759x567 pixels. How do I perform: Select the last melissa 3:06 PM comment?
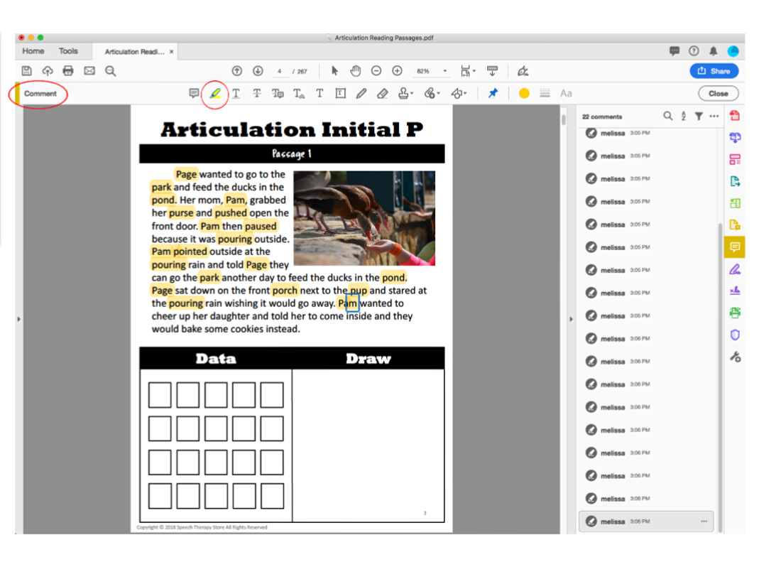coord(646,522)
